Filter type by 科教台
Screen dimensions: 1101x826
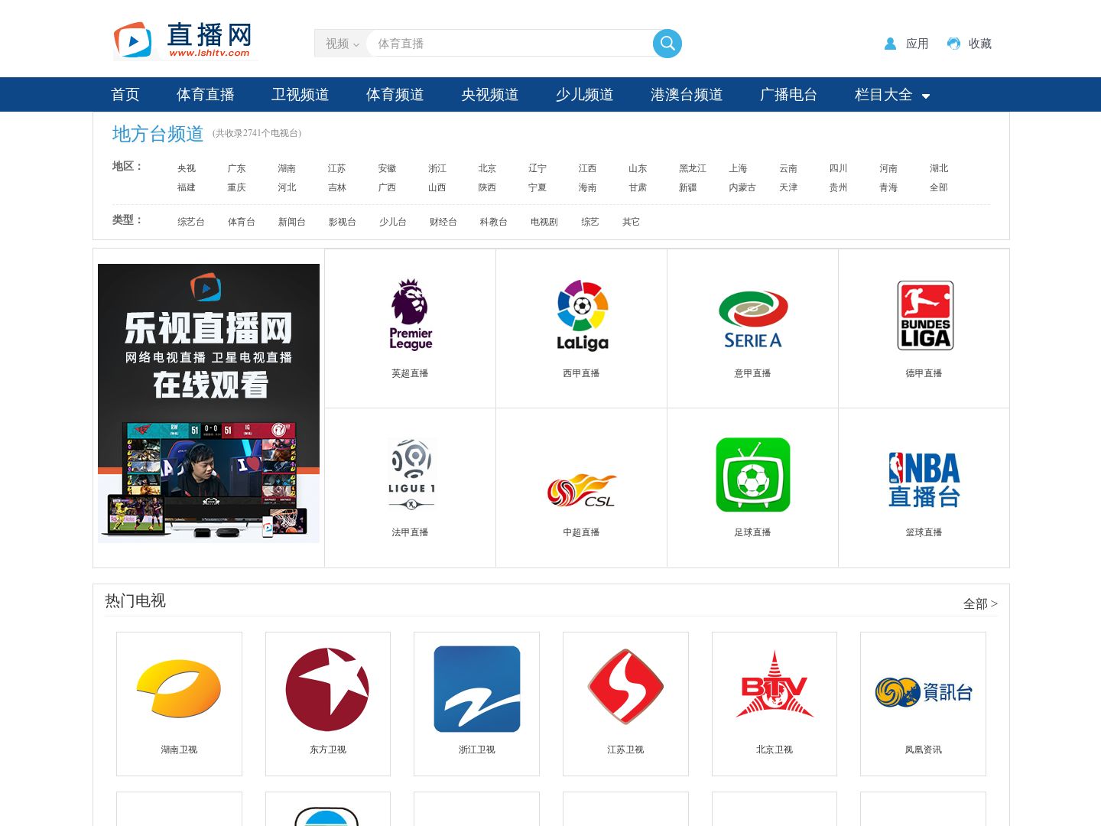click(494, 222)
